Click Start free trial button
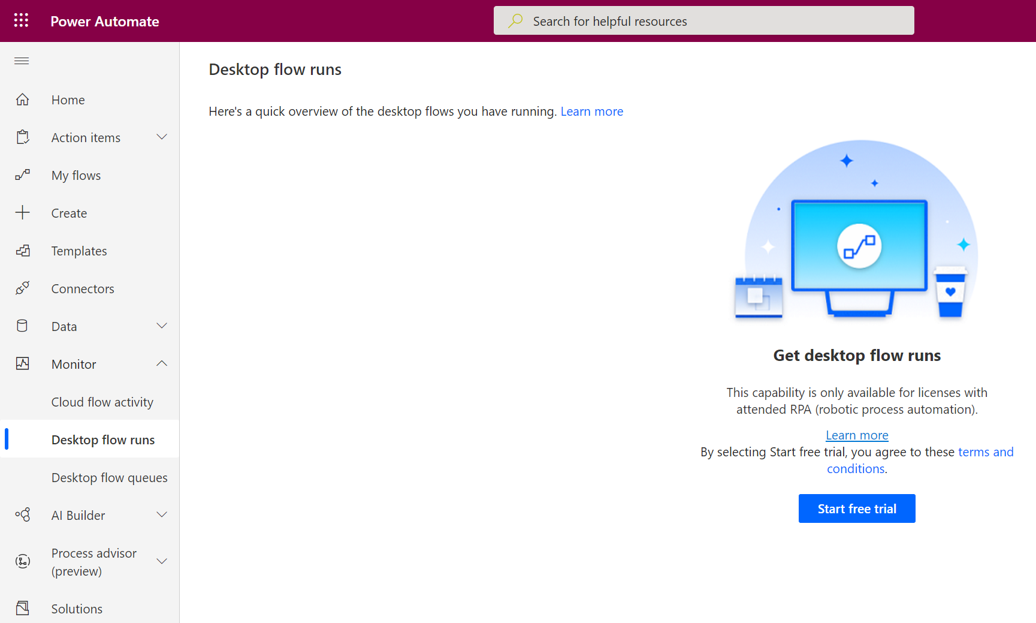This screenshot has width=1036, height=623. pos(857,508)
